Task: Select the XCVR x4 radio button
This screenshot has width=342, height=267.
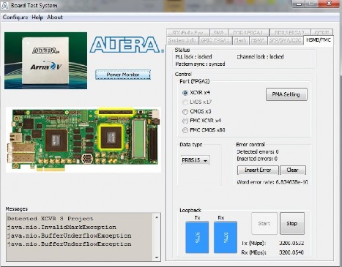Action: (x=185, y=93)
